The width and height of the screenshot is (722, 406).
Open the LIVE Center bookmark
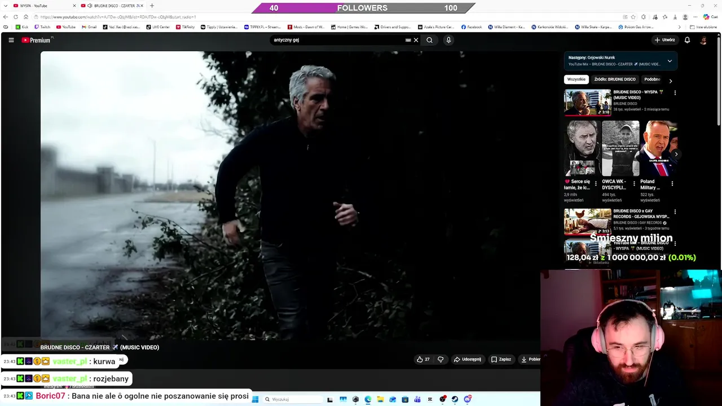point(158,27)
